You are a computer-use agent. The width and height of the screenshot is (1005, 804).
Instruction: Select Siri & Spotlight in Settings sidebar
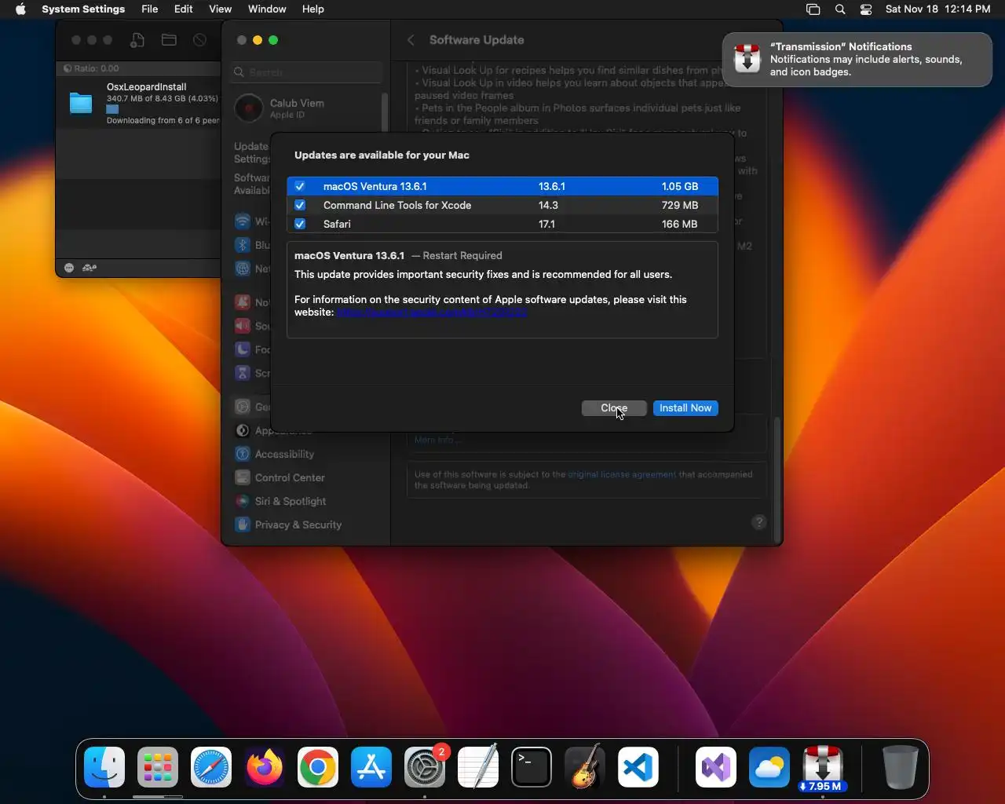291,501
